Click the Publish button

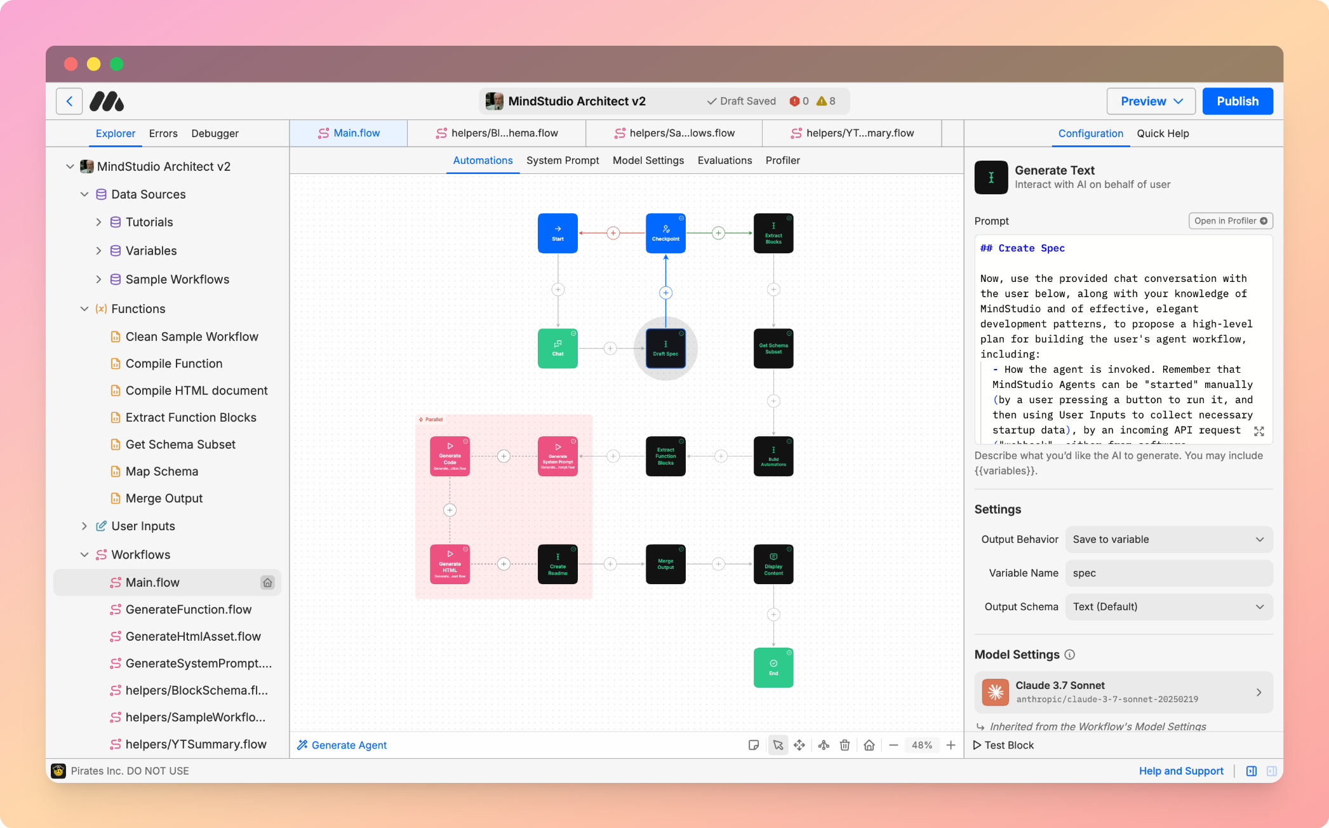pyautogui.click(x=1237, y=101)
